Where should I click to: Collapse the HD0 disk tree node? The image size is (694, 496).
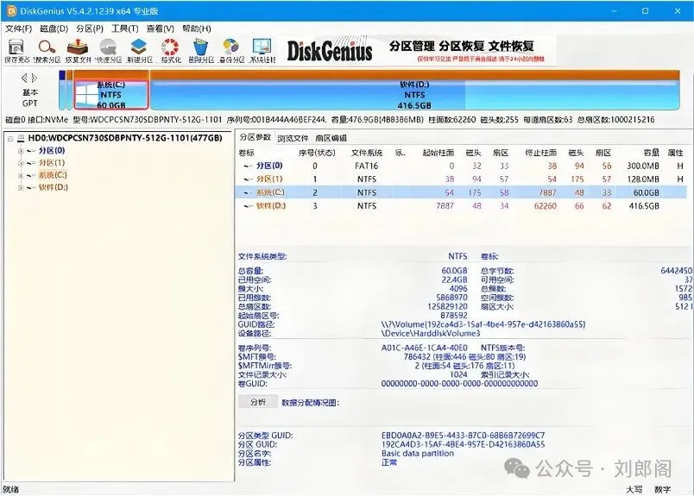(x=10, y=139)
